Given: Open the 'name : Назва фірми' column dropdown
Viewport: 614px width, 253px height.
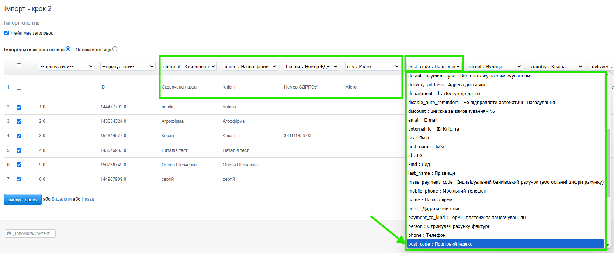Looking at the screenshot, I should coord(250,66).
